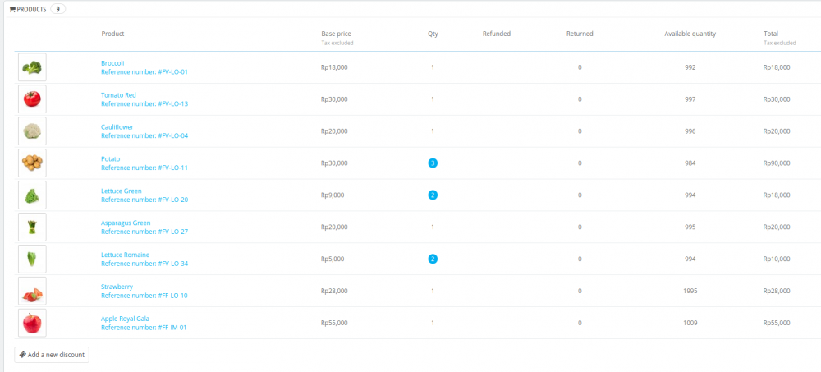Click available quantity 1009 for Apple
This screenshot has height=372, width=821.
click(x=690, y=323)
